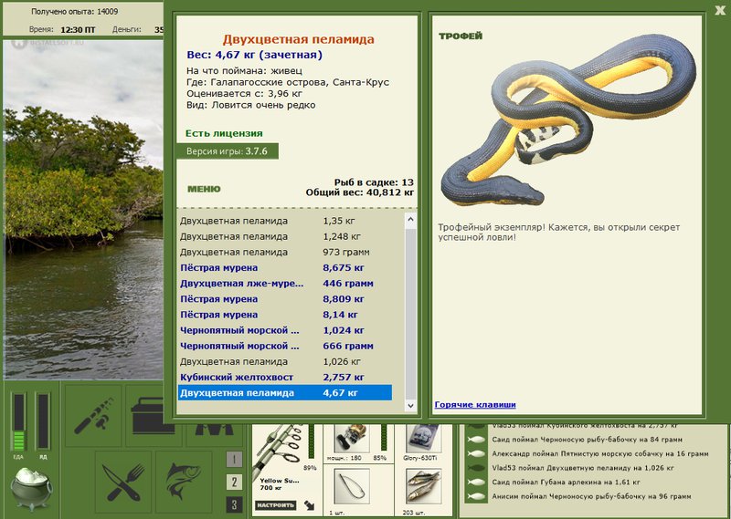Select Пёстрая мурена 8,675 кг row

coord(284,267)
